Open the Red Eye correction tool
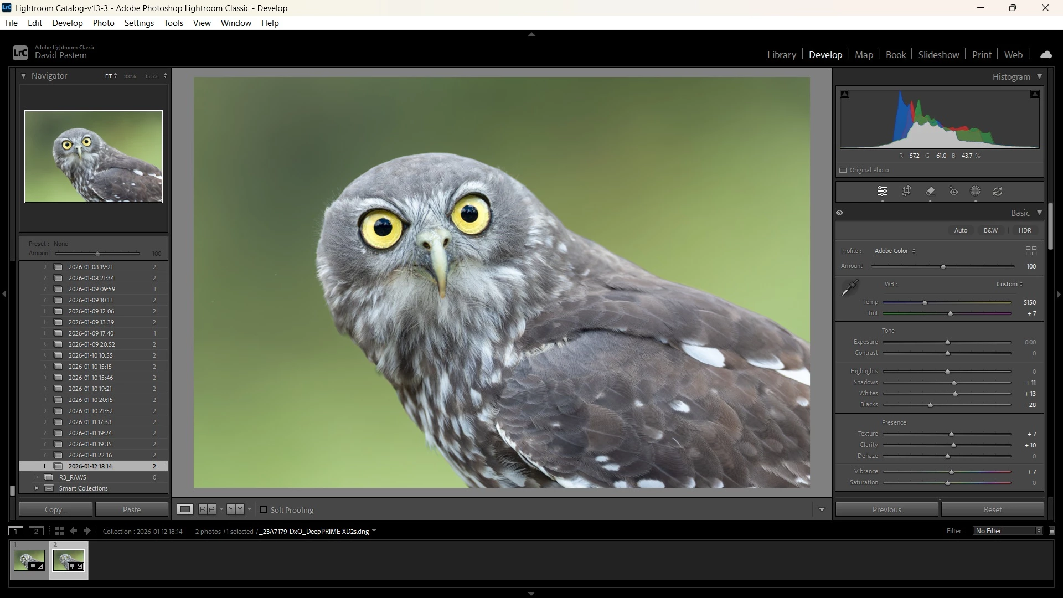Screen dimensions: 1063x598 tap(953, 192)
